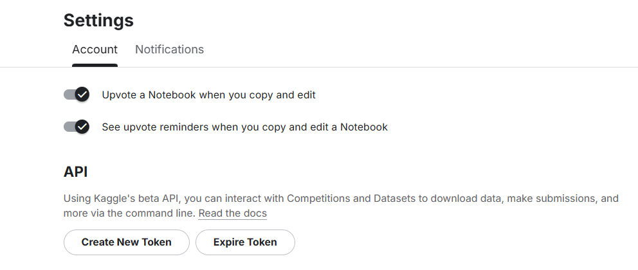The width and height of the screenshot is (638, 270).
Task: Select the Account tab
Action: click(95, 50)
